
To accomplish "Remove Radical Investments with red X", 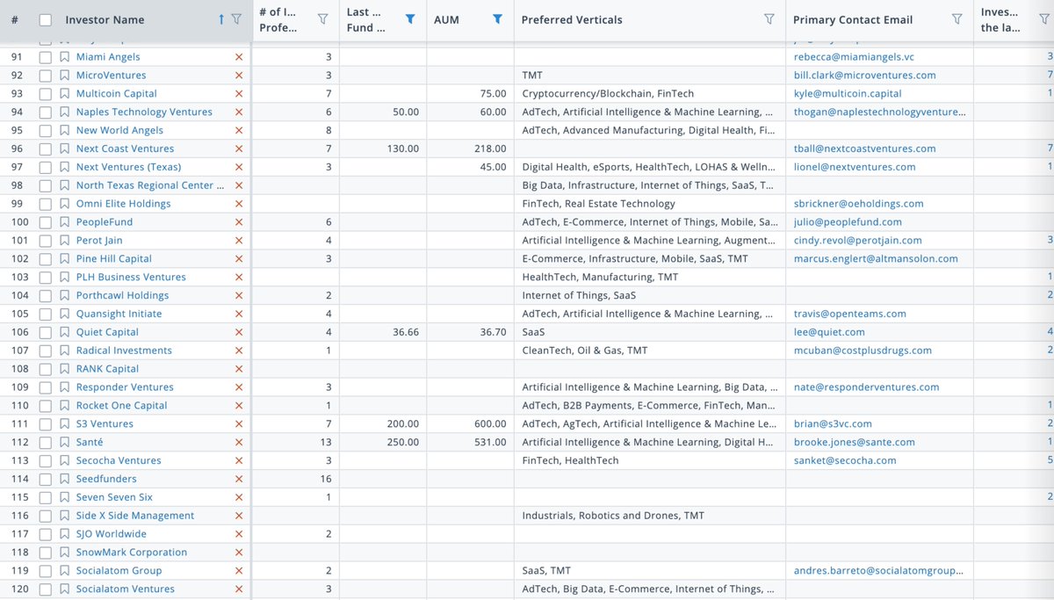I will [239, 351].
